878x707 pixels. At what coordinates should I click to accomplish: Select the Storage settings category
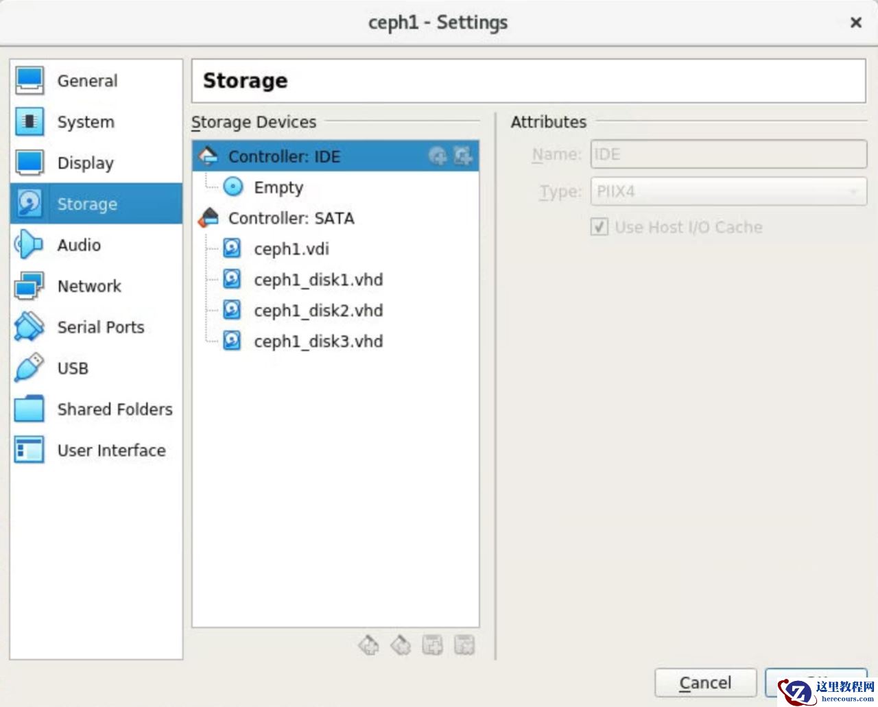tap(96, 204)
